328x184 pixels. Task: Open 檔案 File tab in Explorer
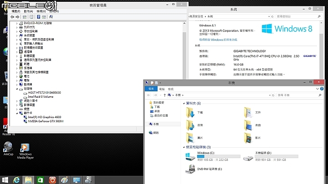pos(151,89)
